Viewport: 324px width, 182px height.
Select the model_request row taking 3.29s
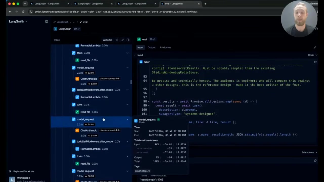(x=91, y=173)
